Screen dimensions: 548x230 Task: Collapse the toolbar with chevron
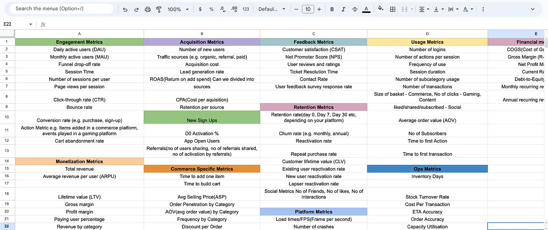(533, 9)
